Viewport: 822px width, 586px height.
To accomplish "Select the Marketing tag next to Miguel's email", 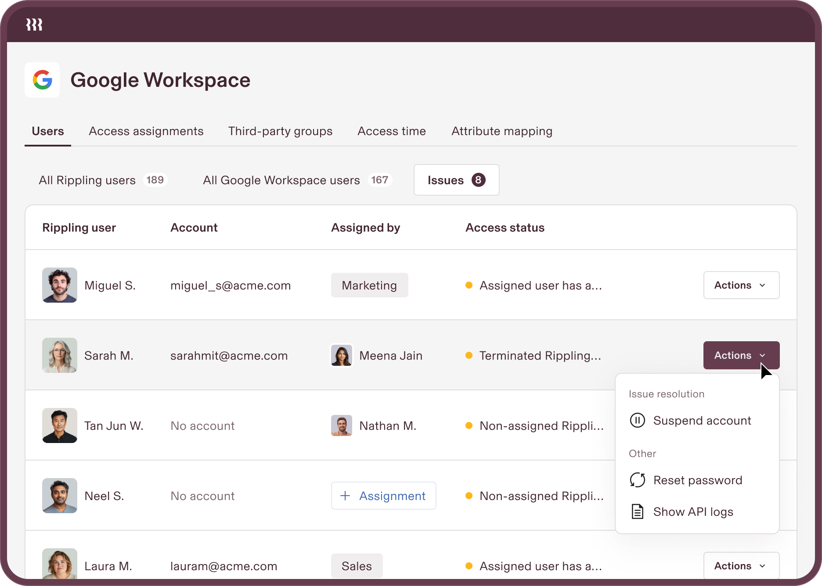I will 369,285.
